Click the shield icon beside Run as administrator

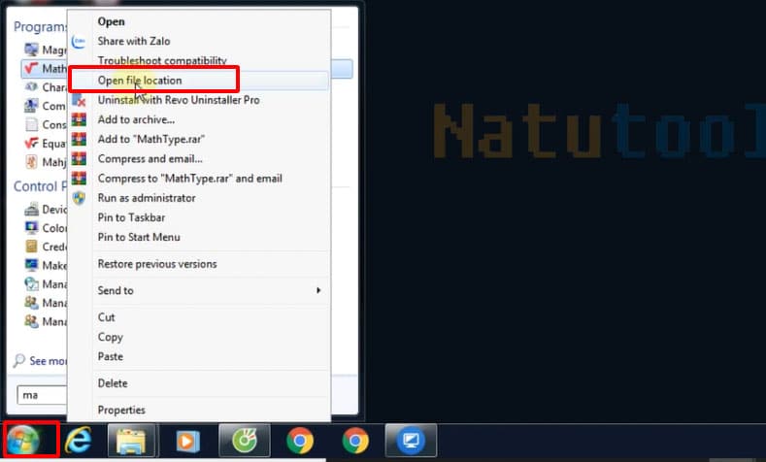coord(79,198)
